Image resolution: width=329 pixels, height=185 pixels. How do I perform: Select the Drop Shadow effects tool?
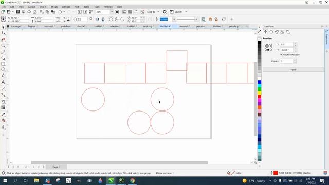pyautogui.click(x=3, y=102)
